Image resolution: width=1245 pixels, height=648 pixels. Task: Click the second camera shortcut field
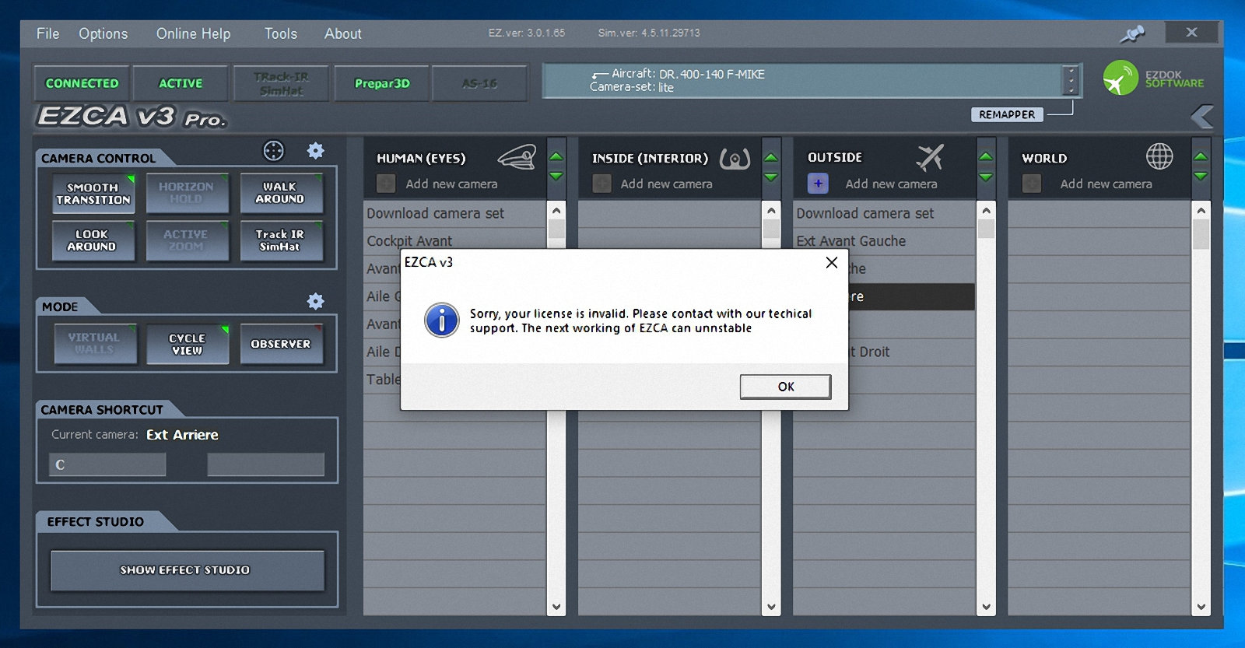265,464
